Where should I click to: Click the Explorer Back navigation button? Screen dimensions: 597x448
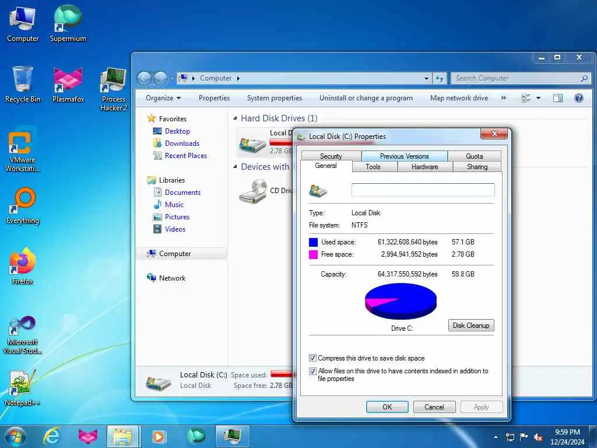tap(145, 79)
